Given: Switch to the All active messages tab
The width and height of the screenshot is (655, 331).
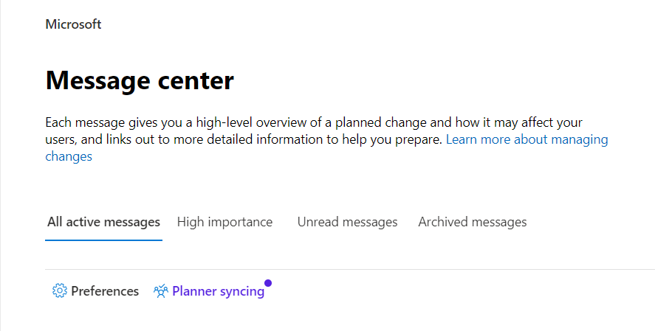Looking at the screenshot, I should [103, 222].
